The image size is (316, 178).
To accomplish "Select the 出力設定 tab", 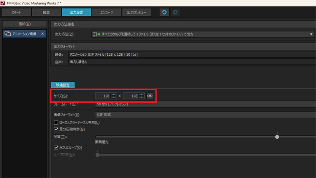I will (x=76, y=12).
